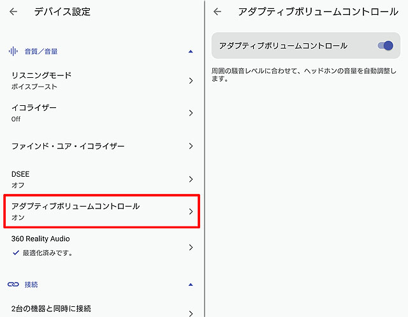Image resolution: width=408 pixels, height=317 pixels.
Task: Tap the checkmark icon beside 最適化済みです
Action: click(x=15, y=253)
